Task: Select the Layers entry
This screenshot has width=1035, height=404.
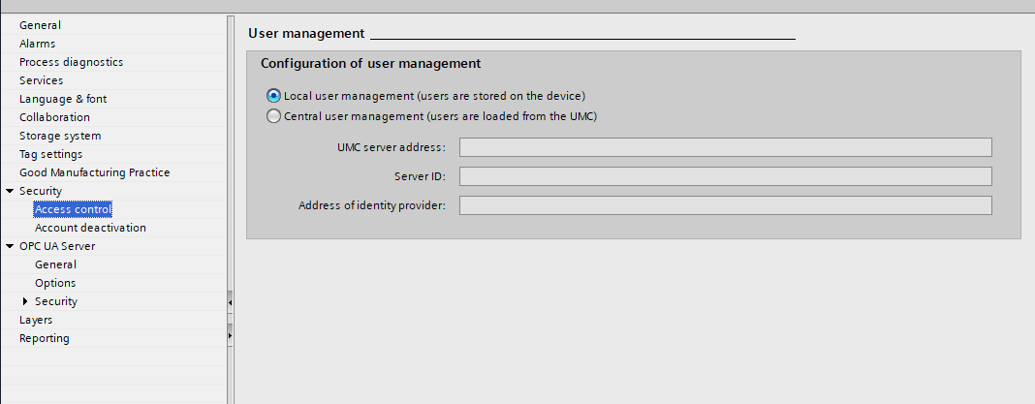Action: tap(36, 320)
